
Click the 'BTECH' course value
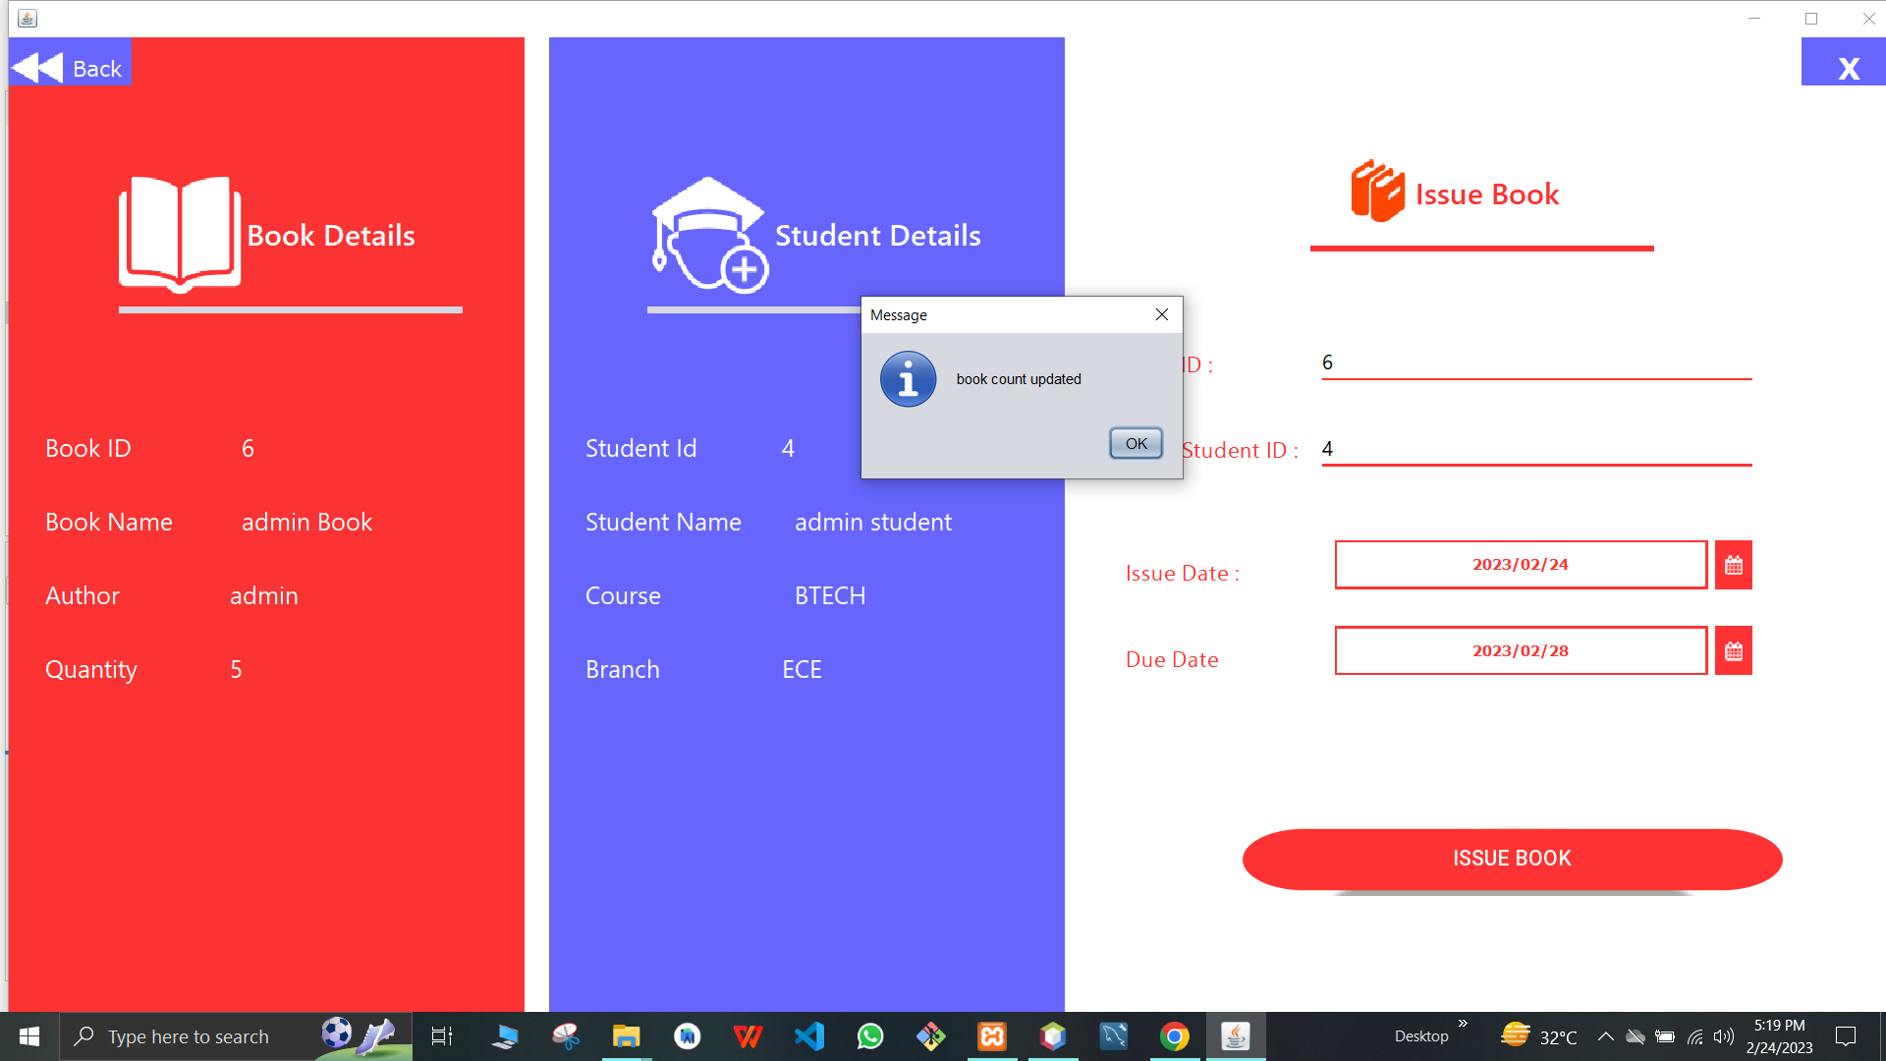coord(830,595)
